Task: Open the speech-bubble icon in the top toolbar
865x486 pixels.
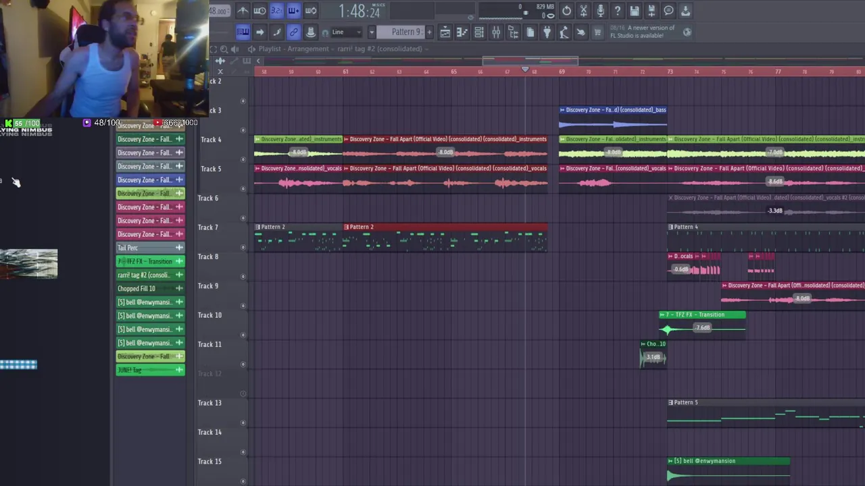Action: click(668, 11)
